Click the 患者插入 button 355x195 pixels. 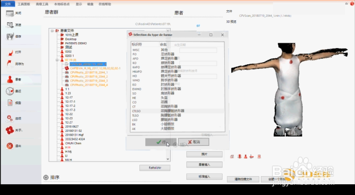pos(204,165)
